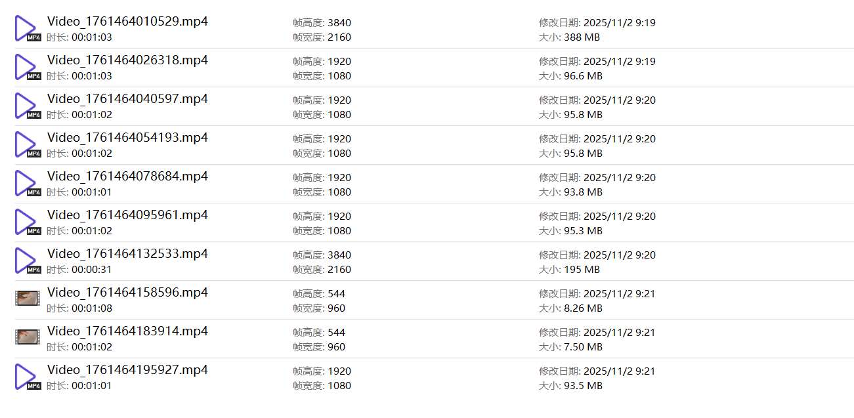Select file name Video_1761464132533.mp4

[127, 254]
